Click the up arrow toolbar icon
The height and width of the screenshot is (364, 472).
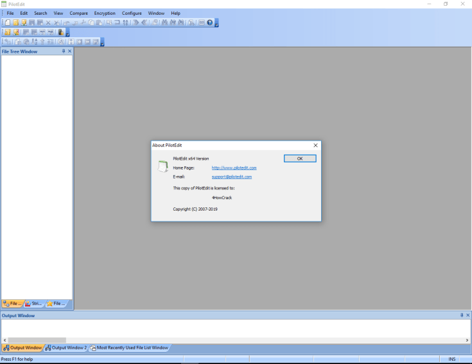42,42
